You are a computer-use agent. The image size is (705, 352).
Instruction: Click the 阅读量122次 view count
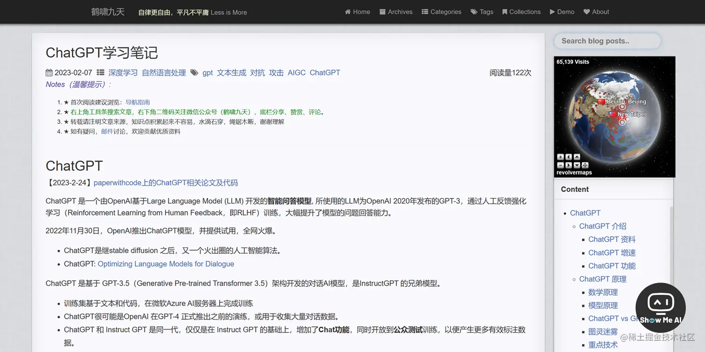[x=510, y=73]
